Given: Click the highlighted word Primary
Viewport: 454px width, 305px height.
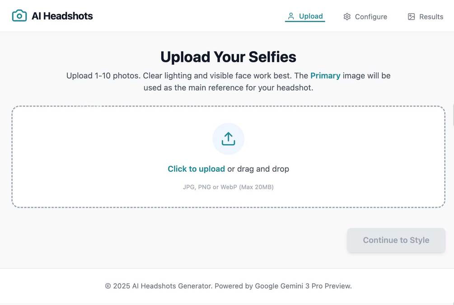Looking at the screenshot, I should click(325, 75).
